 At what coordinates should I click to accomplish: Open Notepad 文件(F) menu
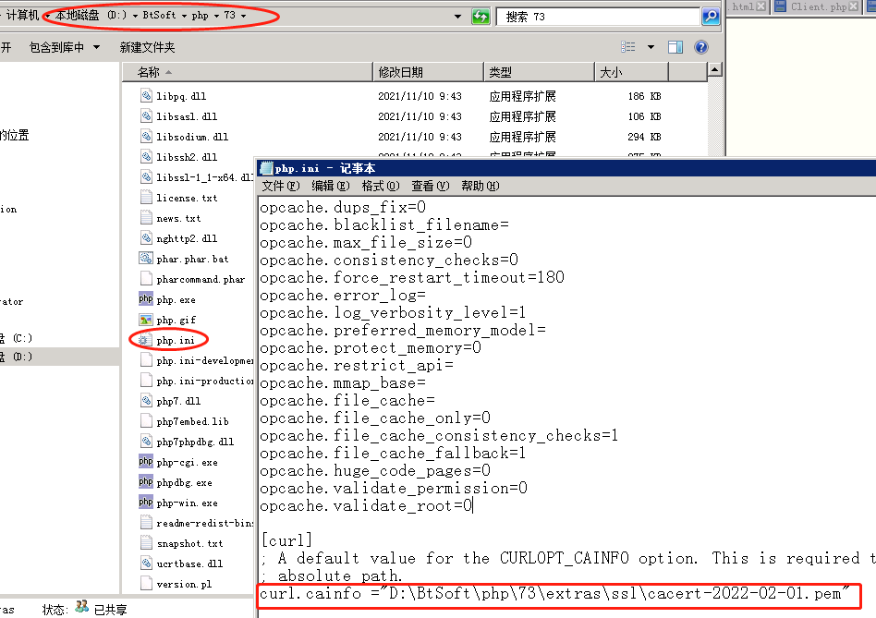281,186
